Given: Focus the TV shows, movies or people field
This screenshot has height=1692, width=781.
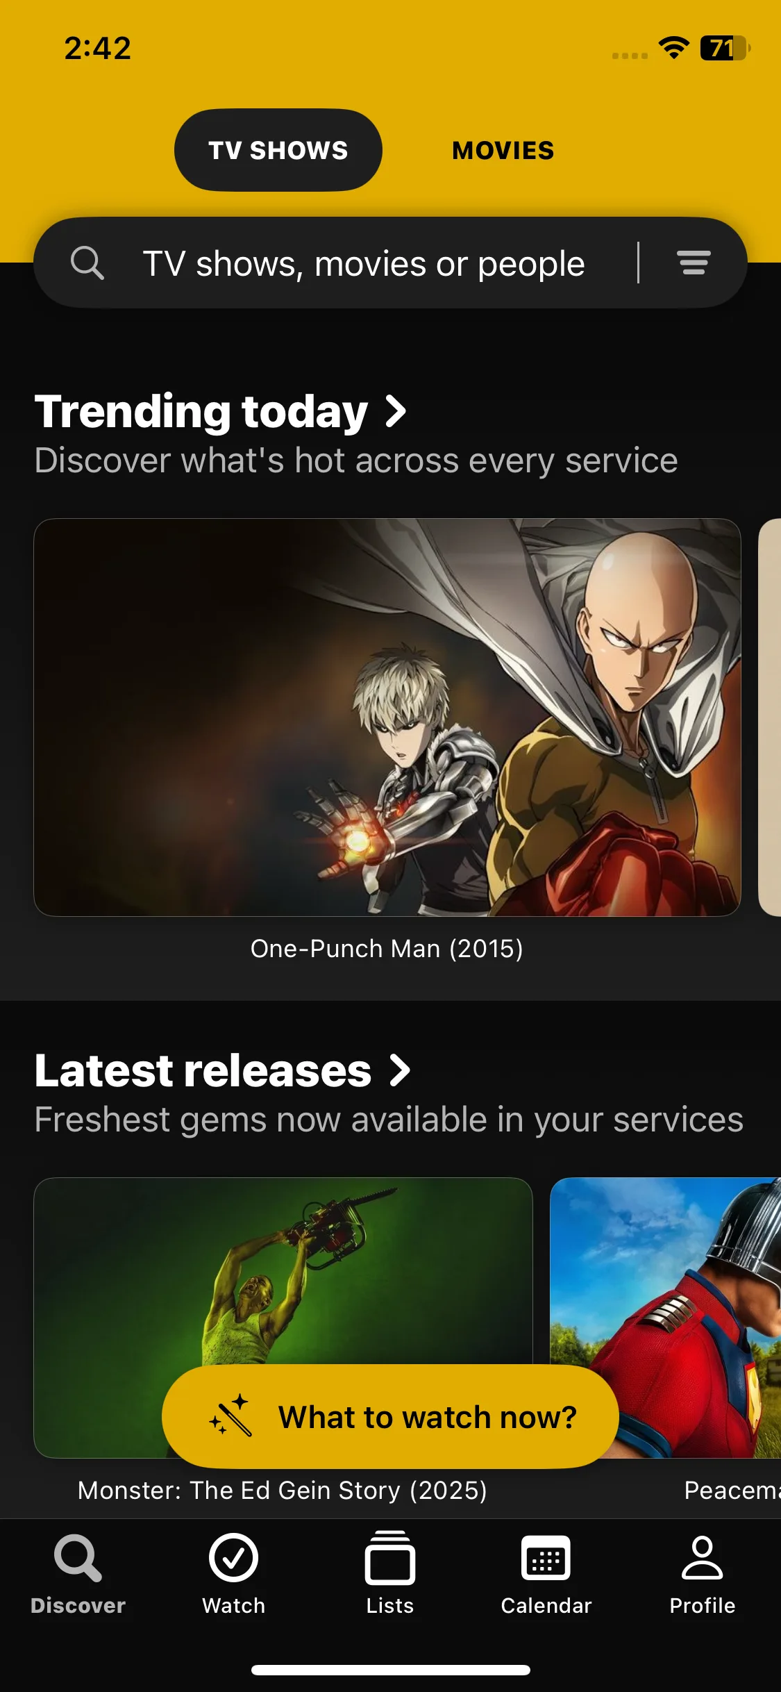Looking at the screenshot, I should [364, 264].
